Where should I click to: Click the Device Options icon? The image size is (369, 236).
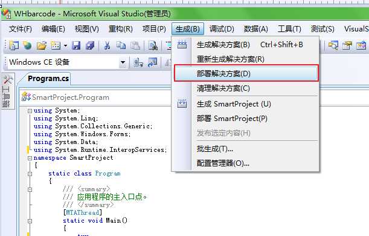coord(152,62)
